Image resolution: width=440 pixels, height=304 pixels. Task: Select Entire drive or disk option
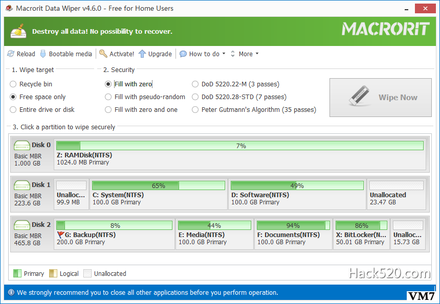[x=42, y=109]
